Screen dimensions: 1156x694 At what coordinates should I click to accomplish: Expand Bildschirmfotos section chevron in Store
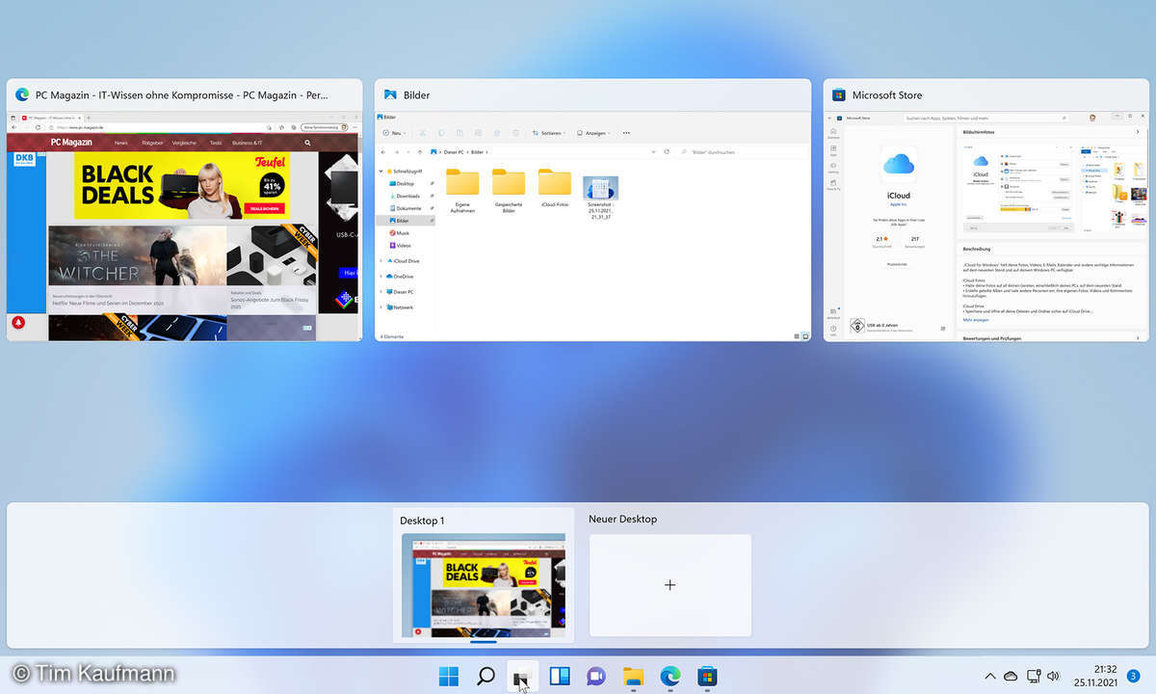pos(1137,131)
